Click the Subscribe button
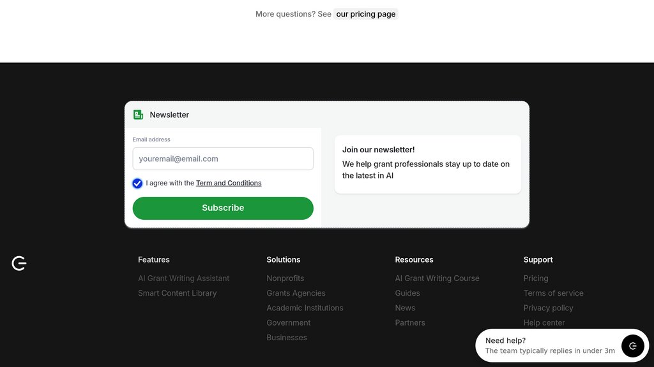The image size is (654, 367). tap(222, 208)
